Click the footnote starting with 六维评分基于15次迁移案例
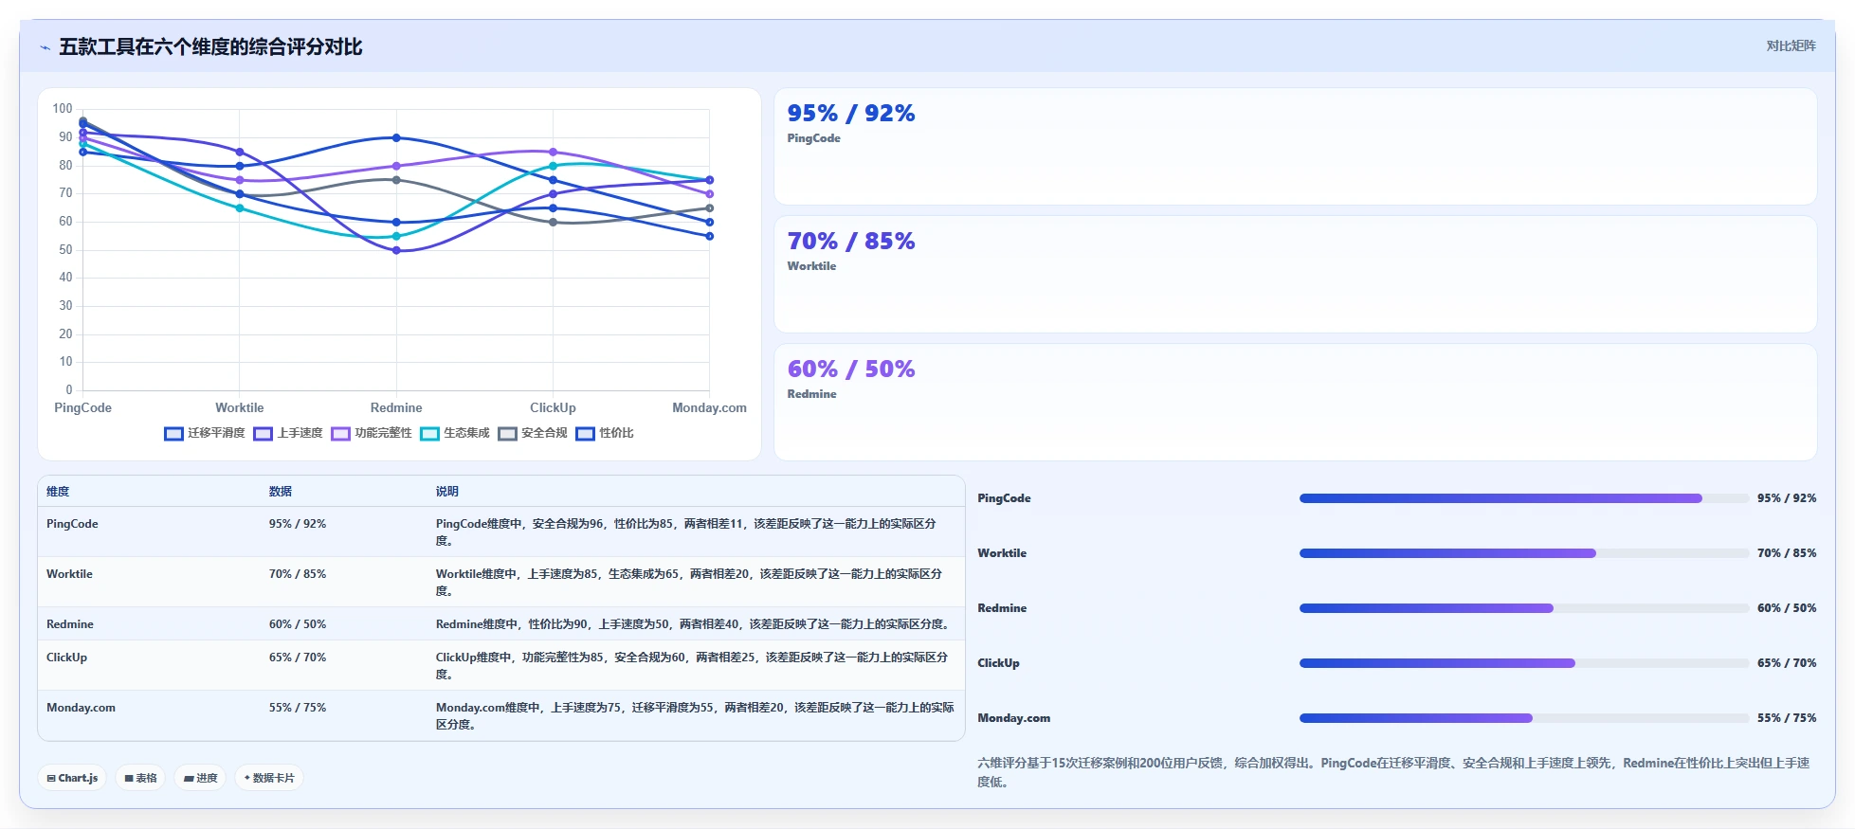The height and width of the screenshot is (829, 1855). (1393, 772)
